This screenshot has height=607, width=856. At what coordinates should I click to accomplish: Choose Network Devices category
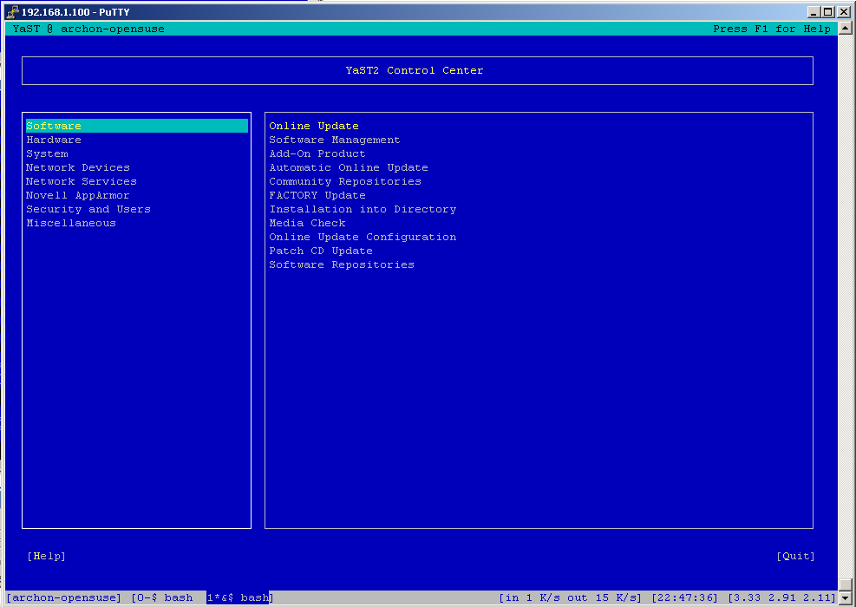pos(78,167)
